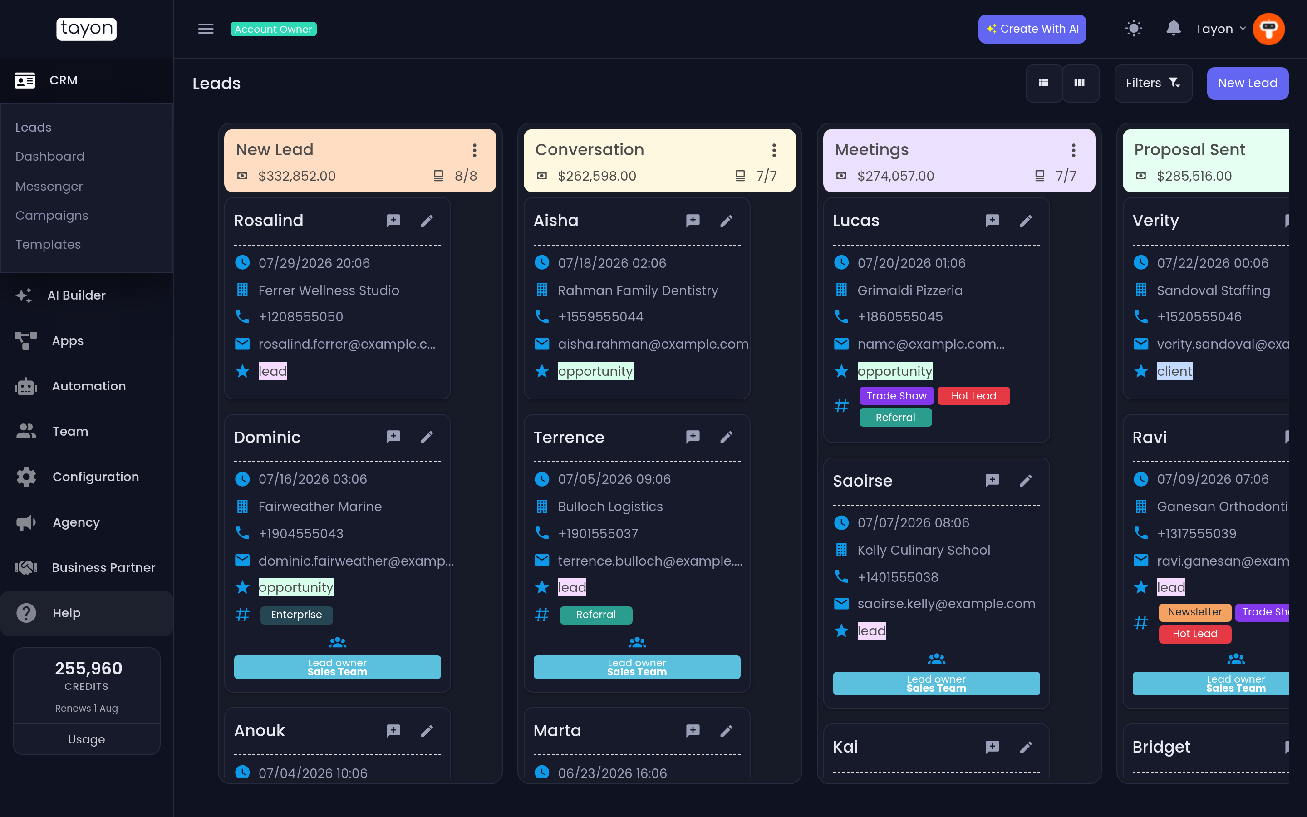The height and width of the screenshot is (817, 1307).
Task: Select Lucas's Trade Show tag
Action: coord(897,396)
